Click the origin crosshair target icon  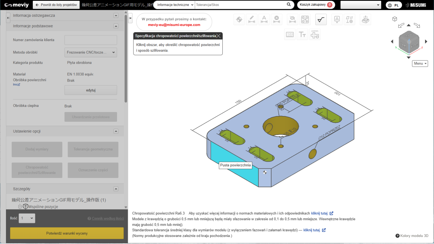(239, 20)
